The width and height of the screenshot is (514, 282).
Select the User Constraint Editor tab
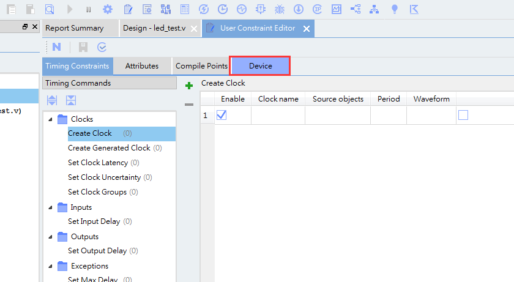(258, 28)
